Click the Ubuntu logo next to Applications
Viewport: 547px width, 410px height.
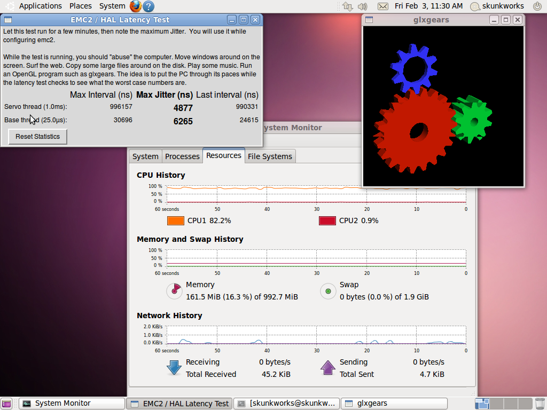coord(10,6)
